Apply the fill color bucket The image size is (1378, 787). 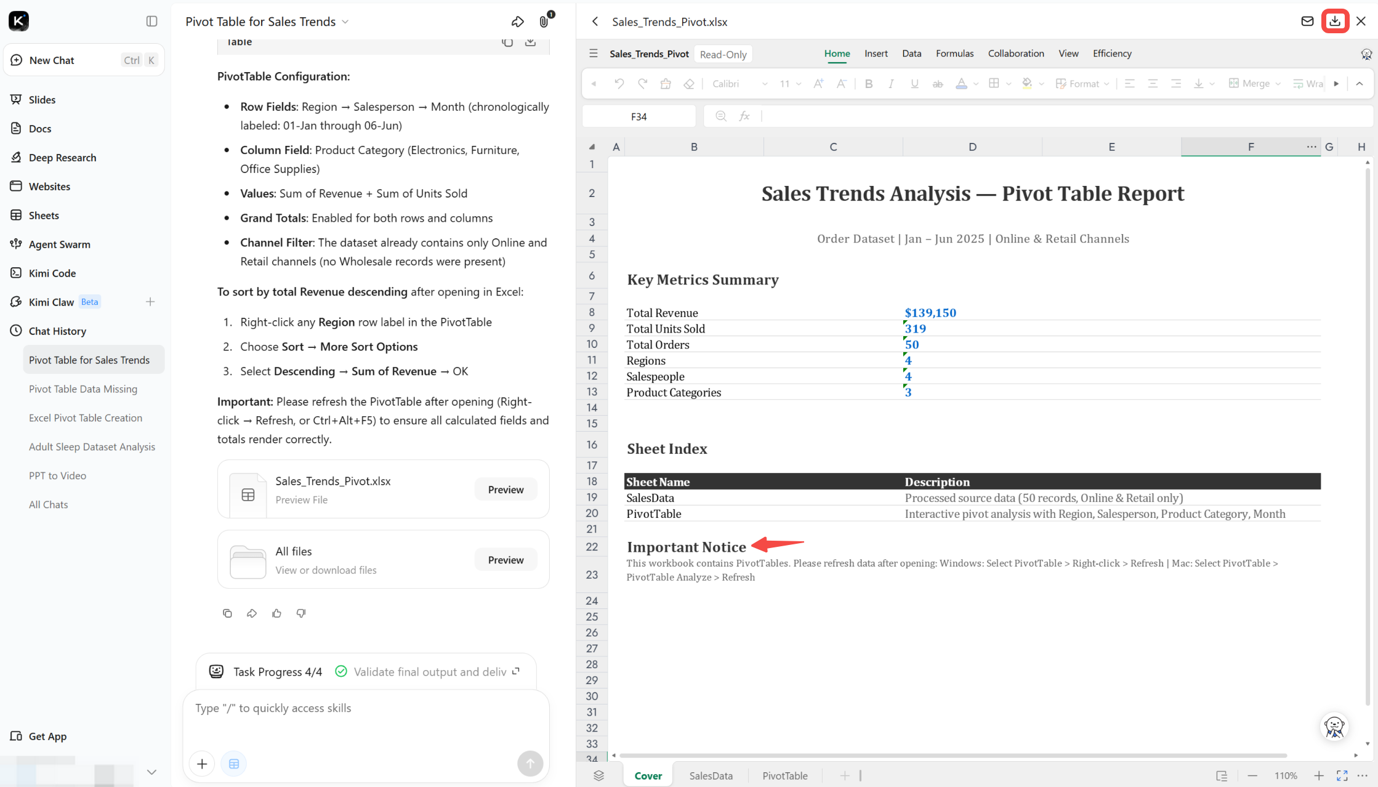(x=1027, y=84)
